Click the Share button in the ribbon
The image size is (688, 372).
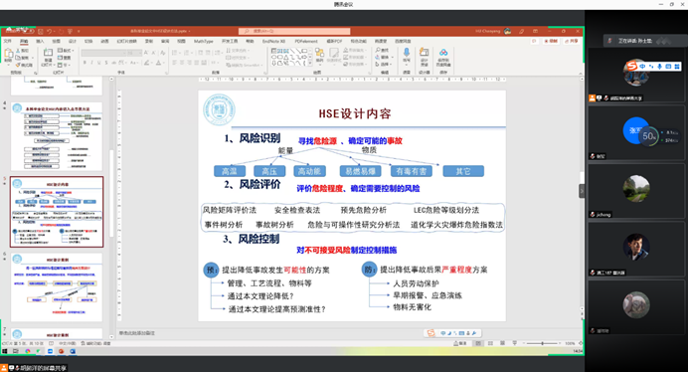click(572, 41)
